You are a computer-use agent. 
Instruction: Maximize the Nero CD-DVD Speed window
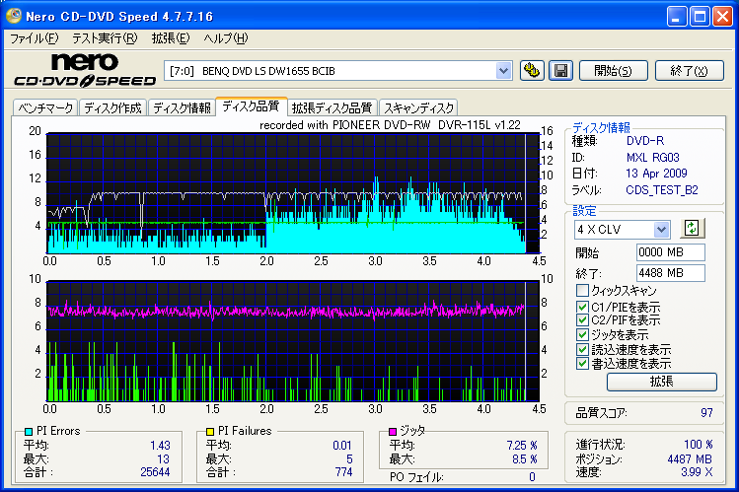700,17
